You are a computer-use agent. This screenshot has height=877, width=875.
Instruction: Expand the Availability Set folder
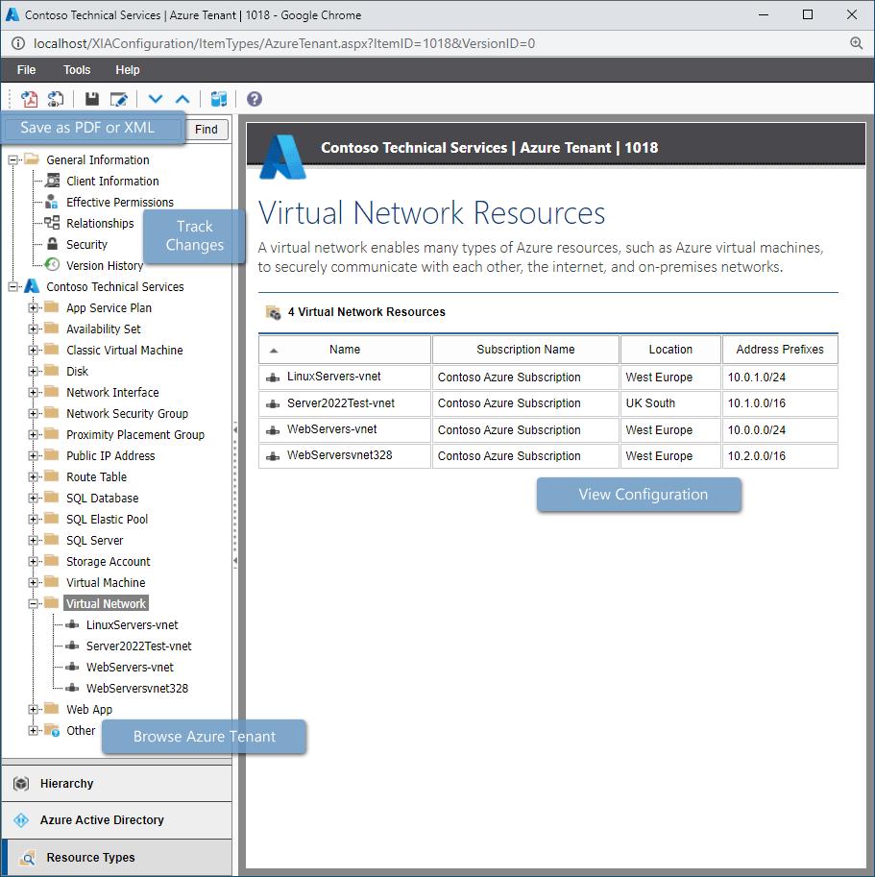pos(33,329)
